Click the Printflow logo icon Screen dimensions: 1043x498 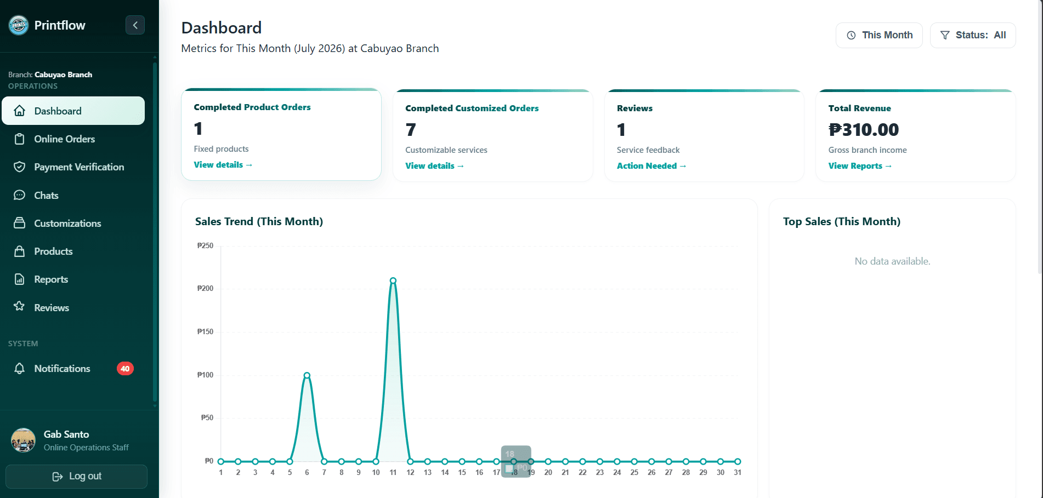[x=19, y=25]
